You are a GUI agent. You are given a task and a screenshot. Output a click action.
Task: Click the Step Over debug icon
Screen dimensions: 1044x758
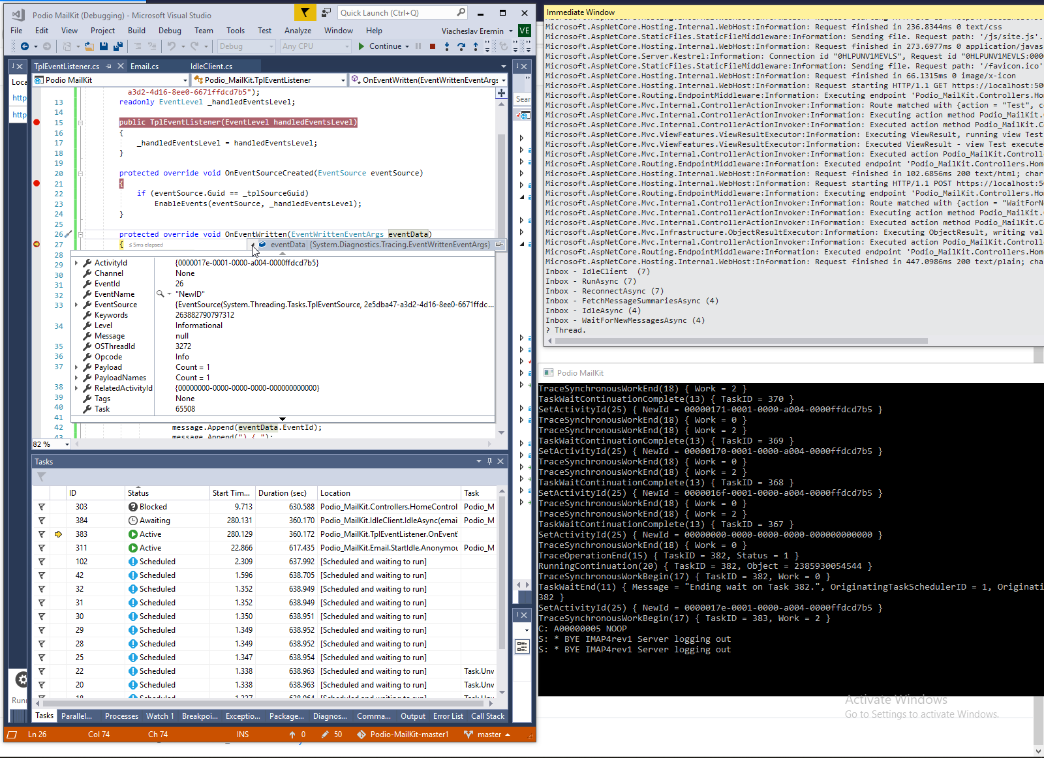461,46
